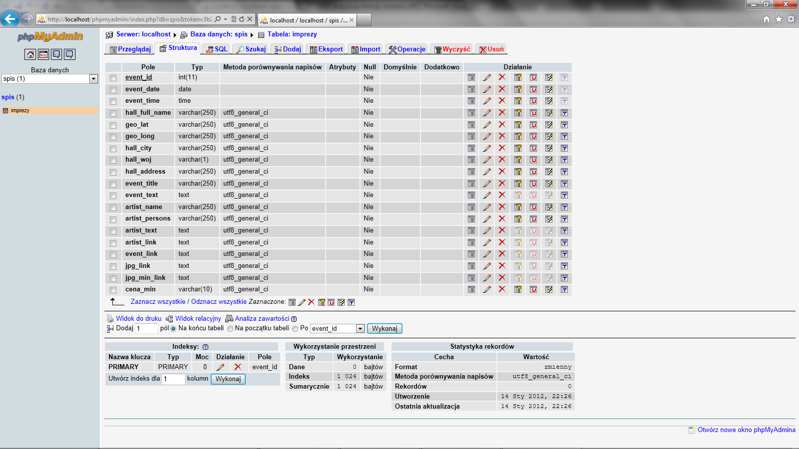Open the Wyczyść tab
Screen dimensions: 799x449
click(452, 49)
